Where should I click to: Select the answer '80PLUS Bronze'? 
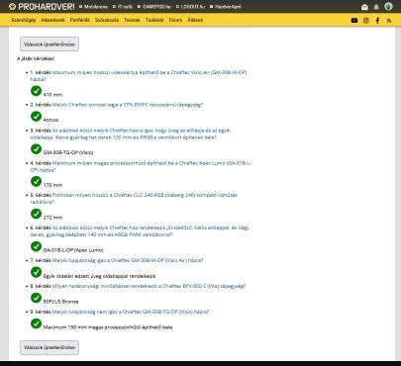click(60, 302)
